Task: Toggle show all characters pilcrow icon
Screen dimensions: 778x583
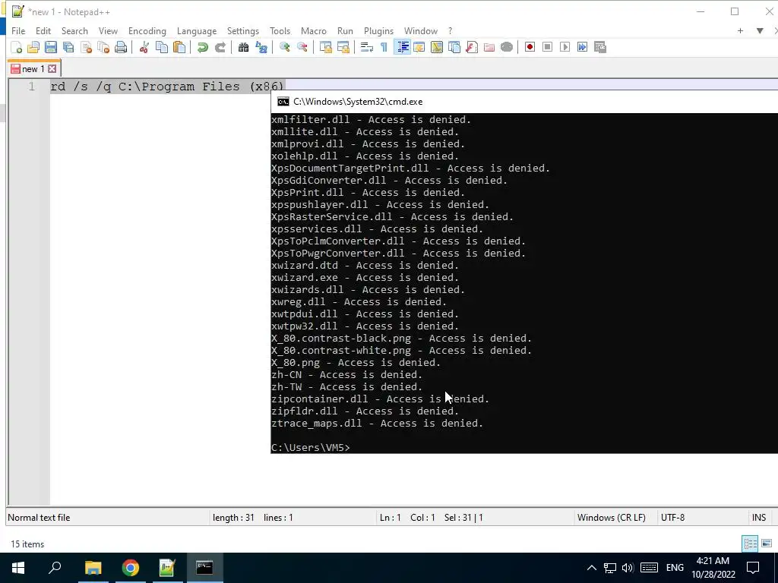Action: point(384,47)
